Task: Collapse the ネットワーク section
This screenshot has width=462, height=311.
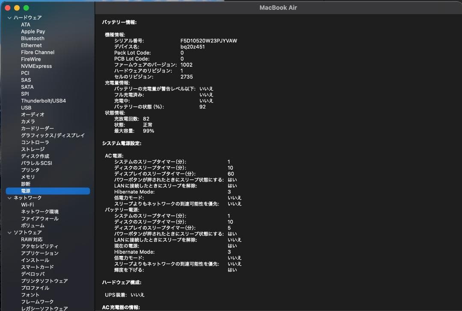Action: pyautogui.click(x=9, y=198)
